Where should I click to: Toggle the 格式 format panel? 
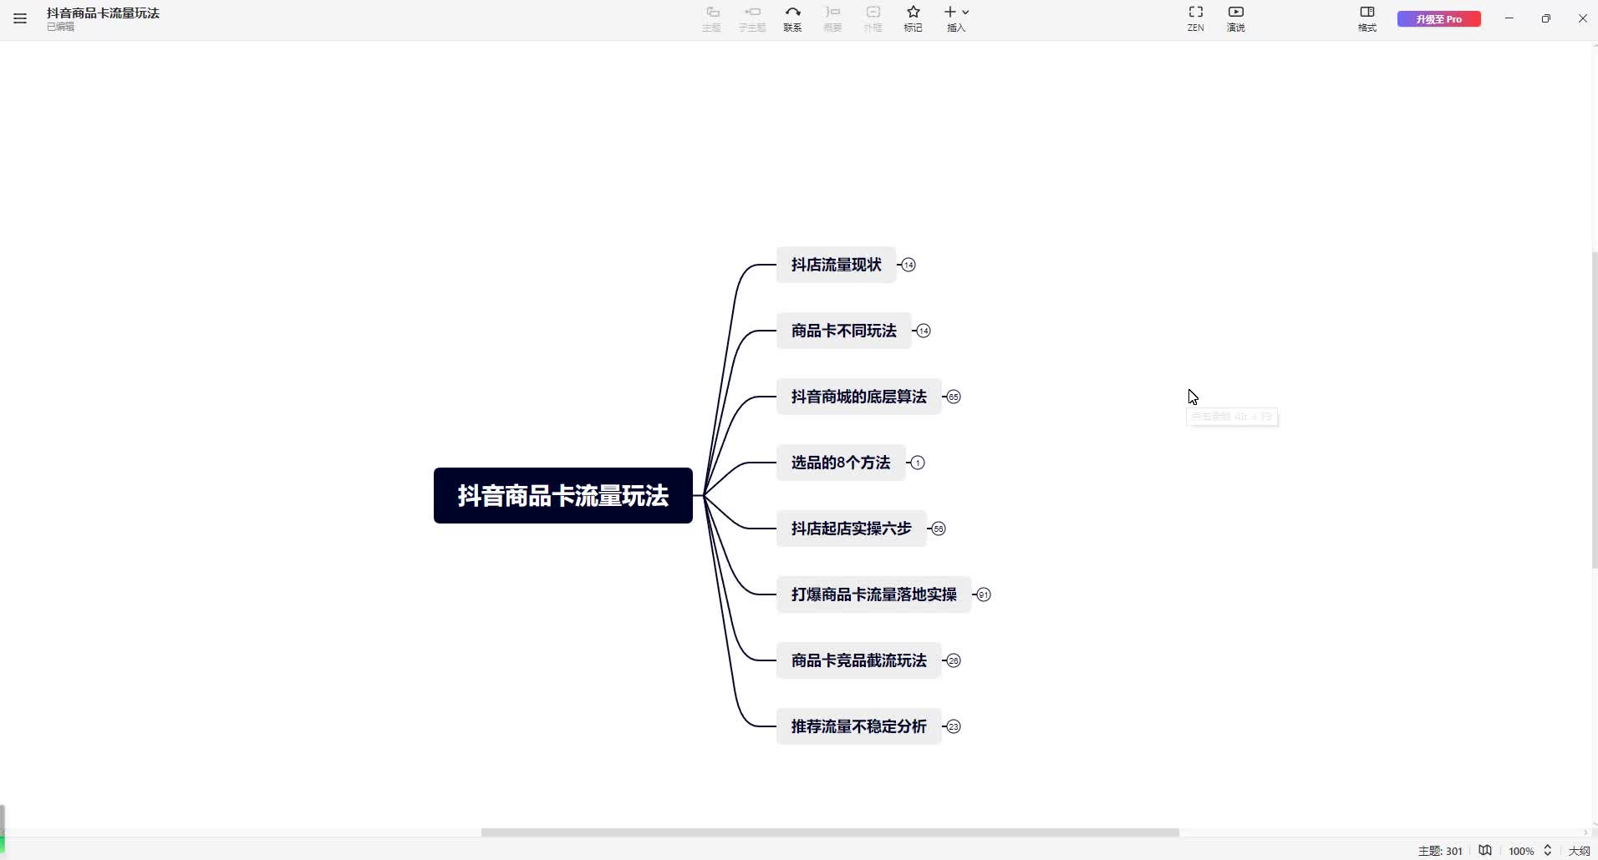(x=1367, y=18)
